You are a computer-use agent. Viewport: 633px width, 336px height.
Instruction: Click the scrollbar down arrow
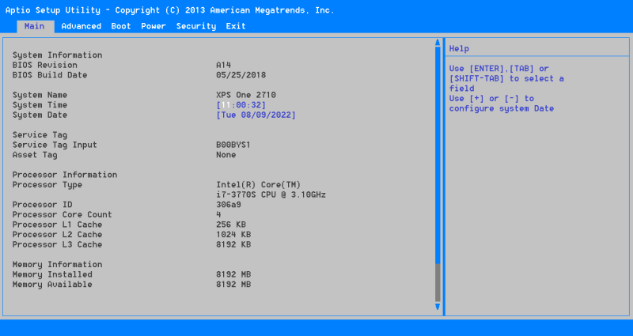438,307
